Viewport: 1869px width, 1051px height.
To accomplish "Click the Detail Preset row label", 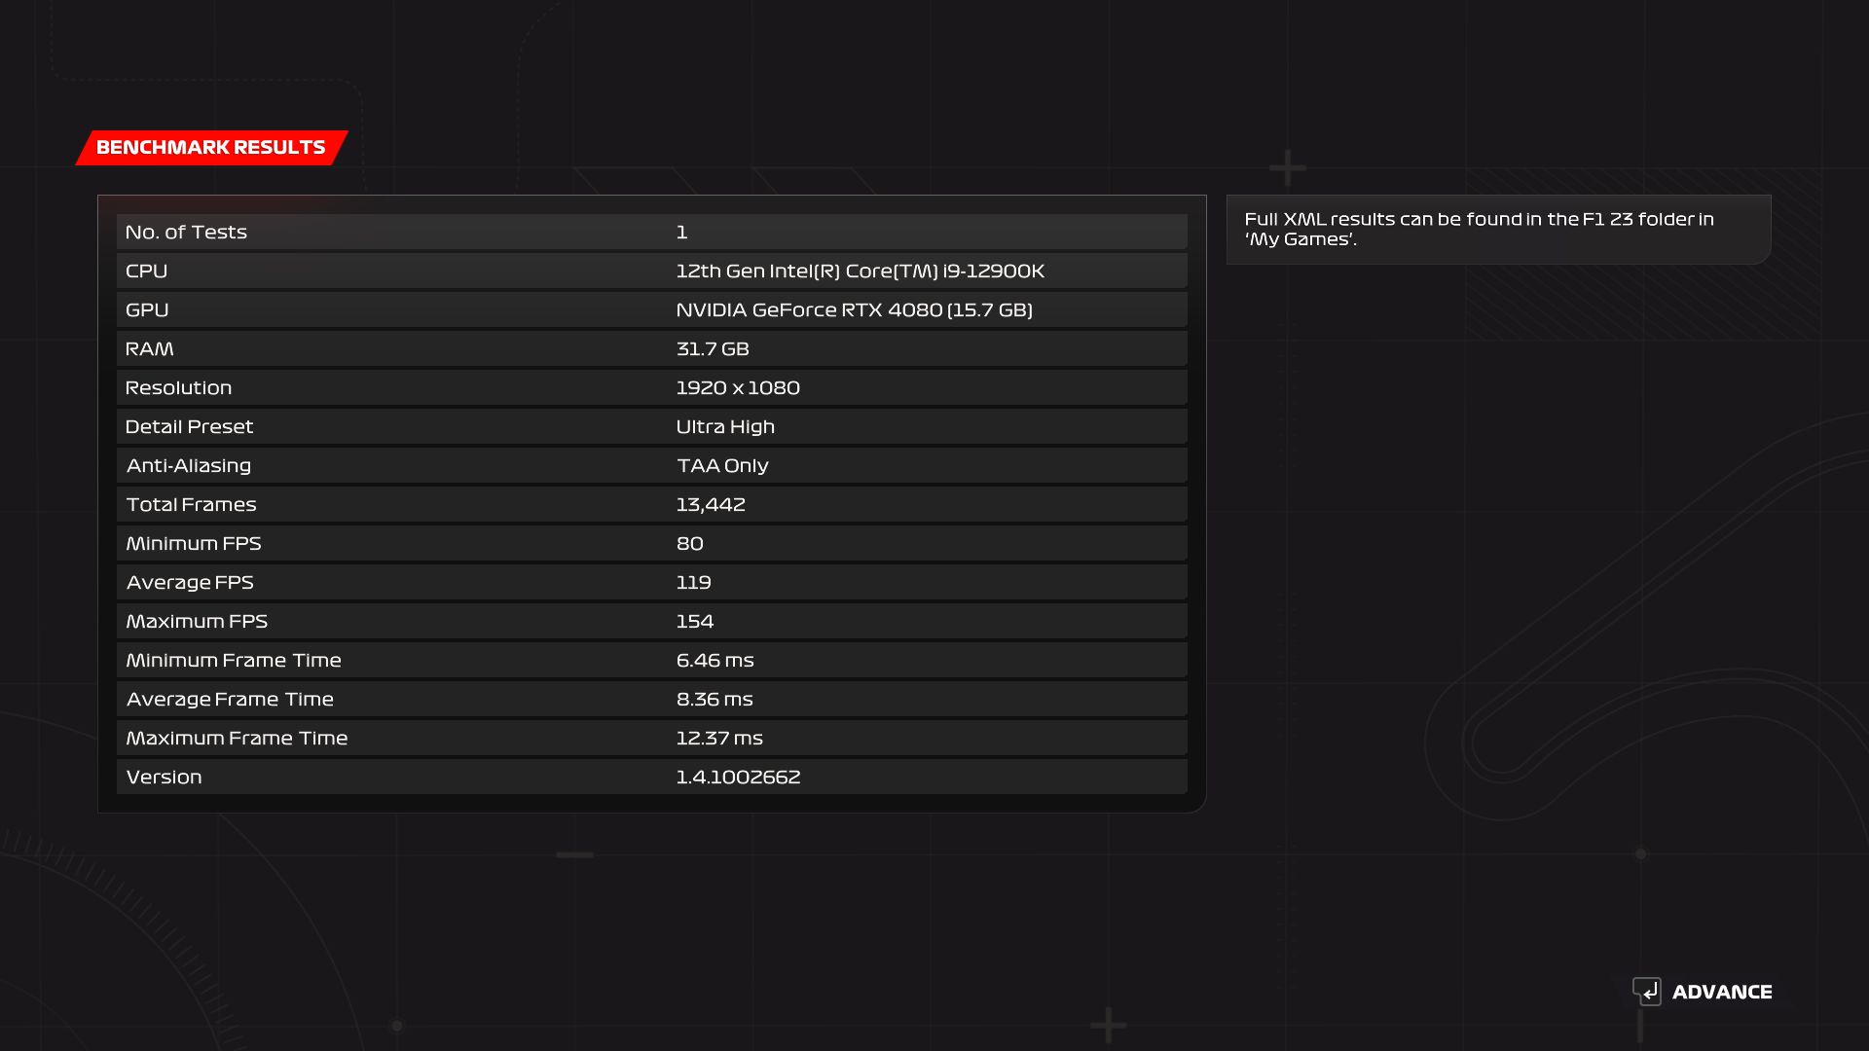I will tap(189, 426).
